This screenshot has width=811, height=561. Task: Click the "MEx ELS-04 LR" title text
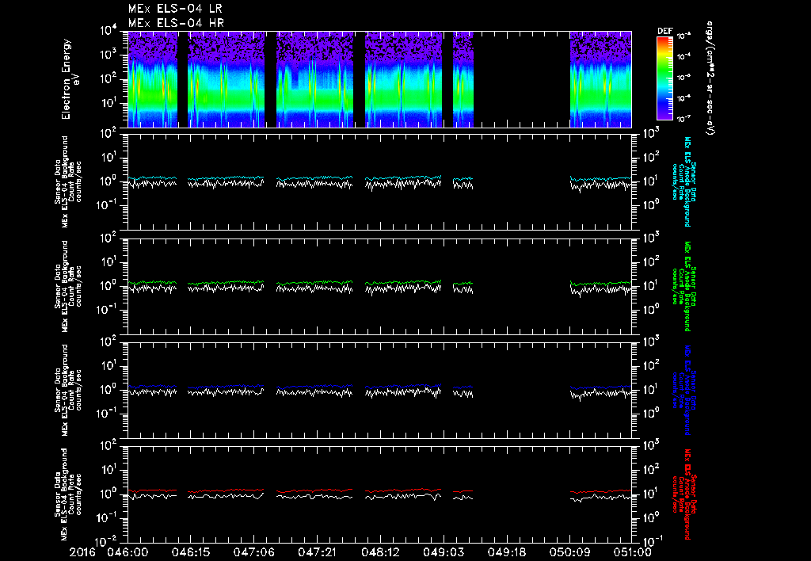coord(175,9)
